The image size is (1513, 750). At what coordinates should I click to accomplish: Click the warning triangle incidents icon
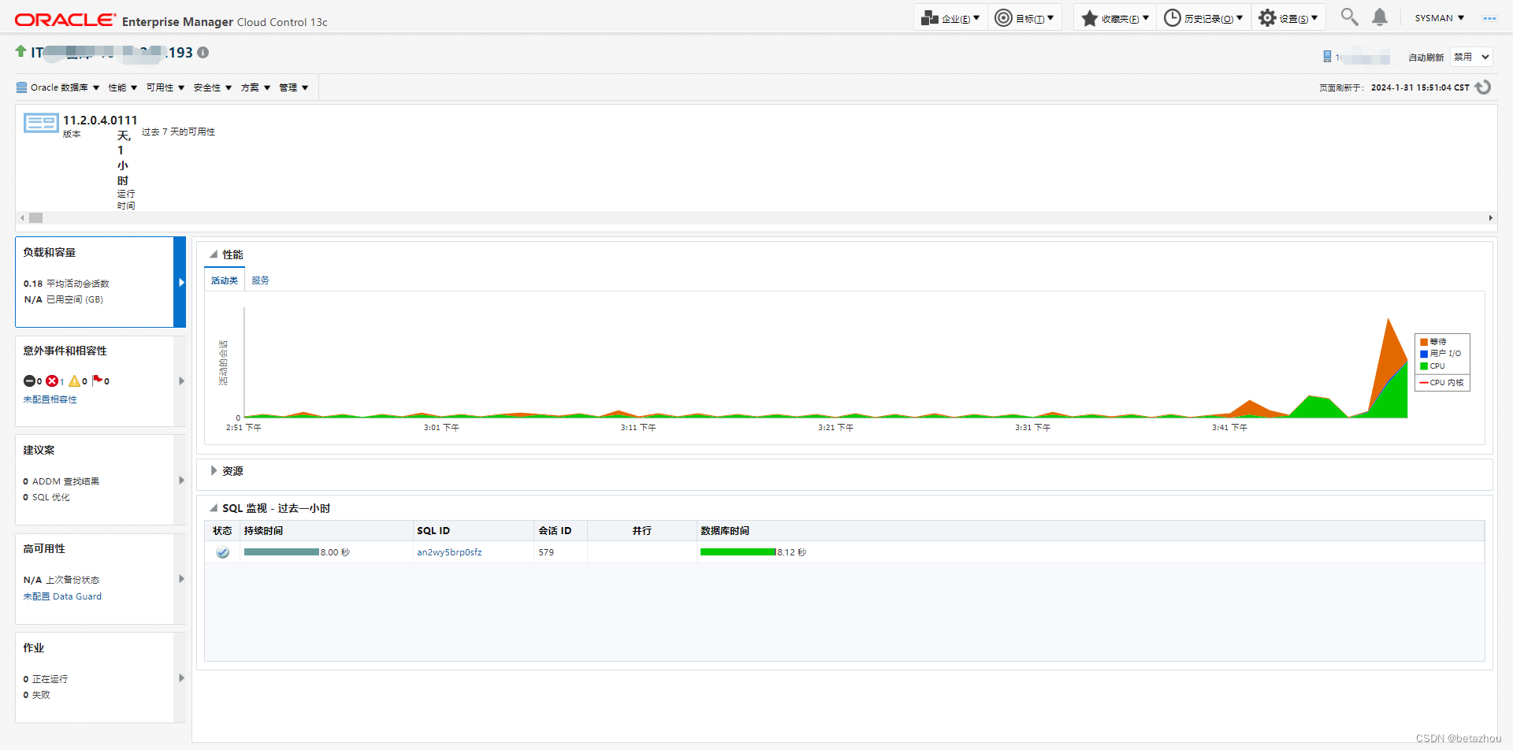point(75,381)
